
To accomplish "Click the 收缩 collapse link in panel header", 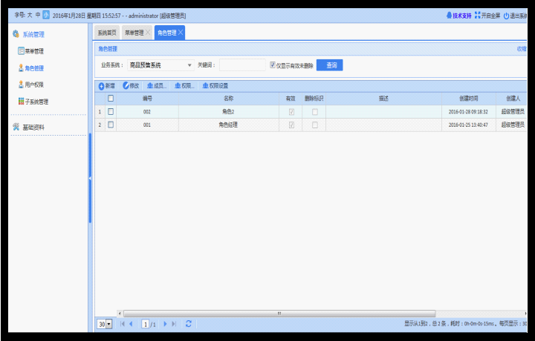I will pos(522,49).
